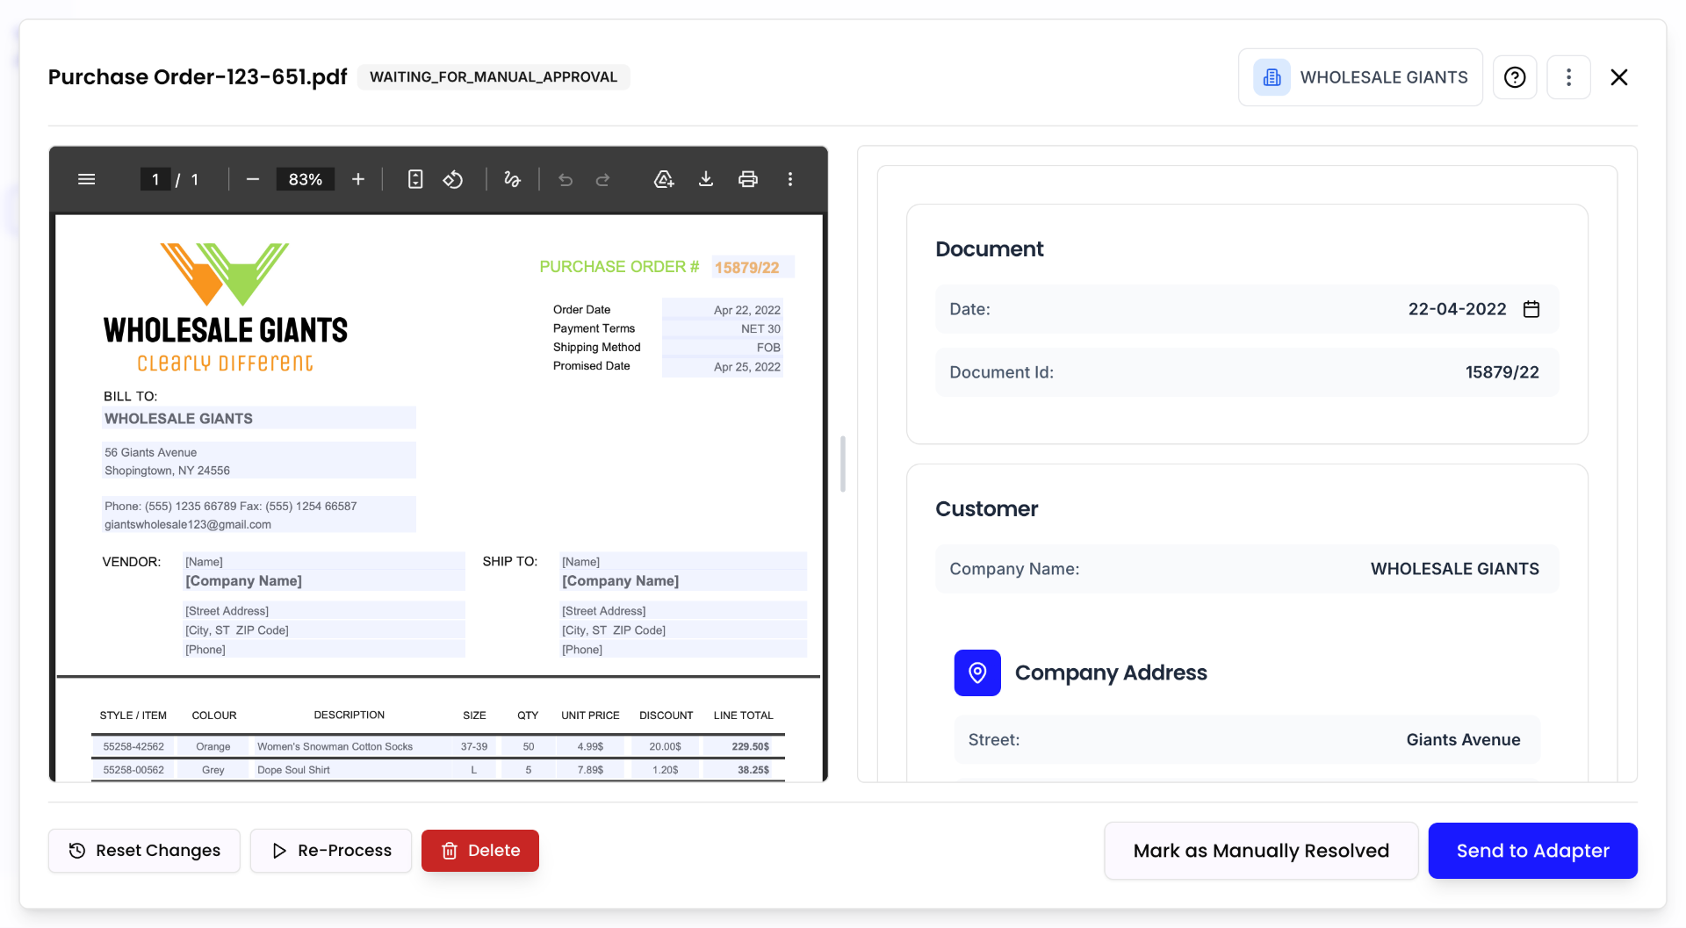Image resolution: width=1686 pixels, height=928 pixels.
Task: Click the Purchase Order-123-651.pdf title
Action: coord(198,77)
